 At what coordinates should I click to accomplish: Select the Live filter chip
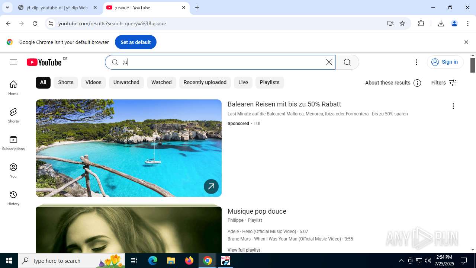243,83
